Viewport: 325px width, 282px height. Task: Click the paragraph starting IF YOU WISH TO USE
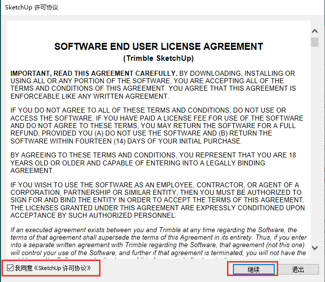158,200
